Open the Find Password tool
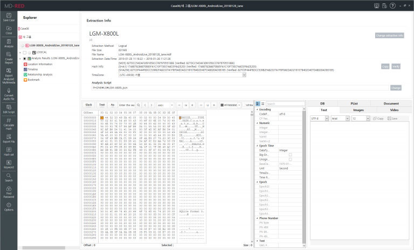Screen dimensions: 414x250 (9, 192)
